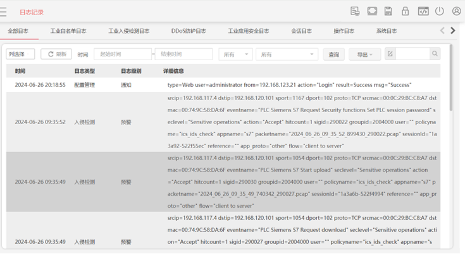Switch to the 全部日志 tab
Viewport: 465px width, 254px height.
point(18,31)
